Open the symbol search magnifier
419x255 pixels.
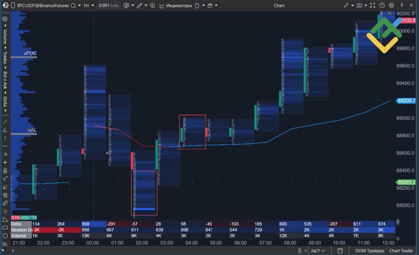(x=72, y=5)
